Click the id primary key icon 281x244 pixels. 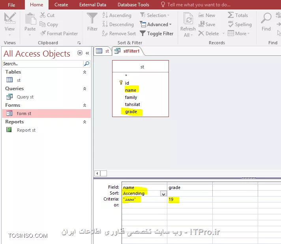tap(121, 83)
